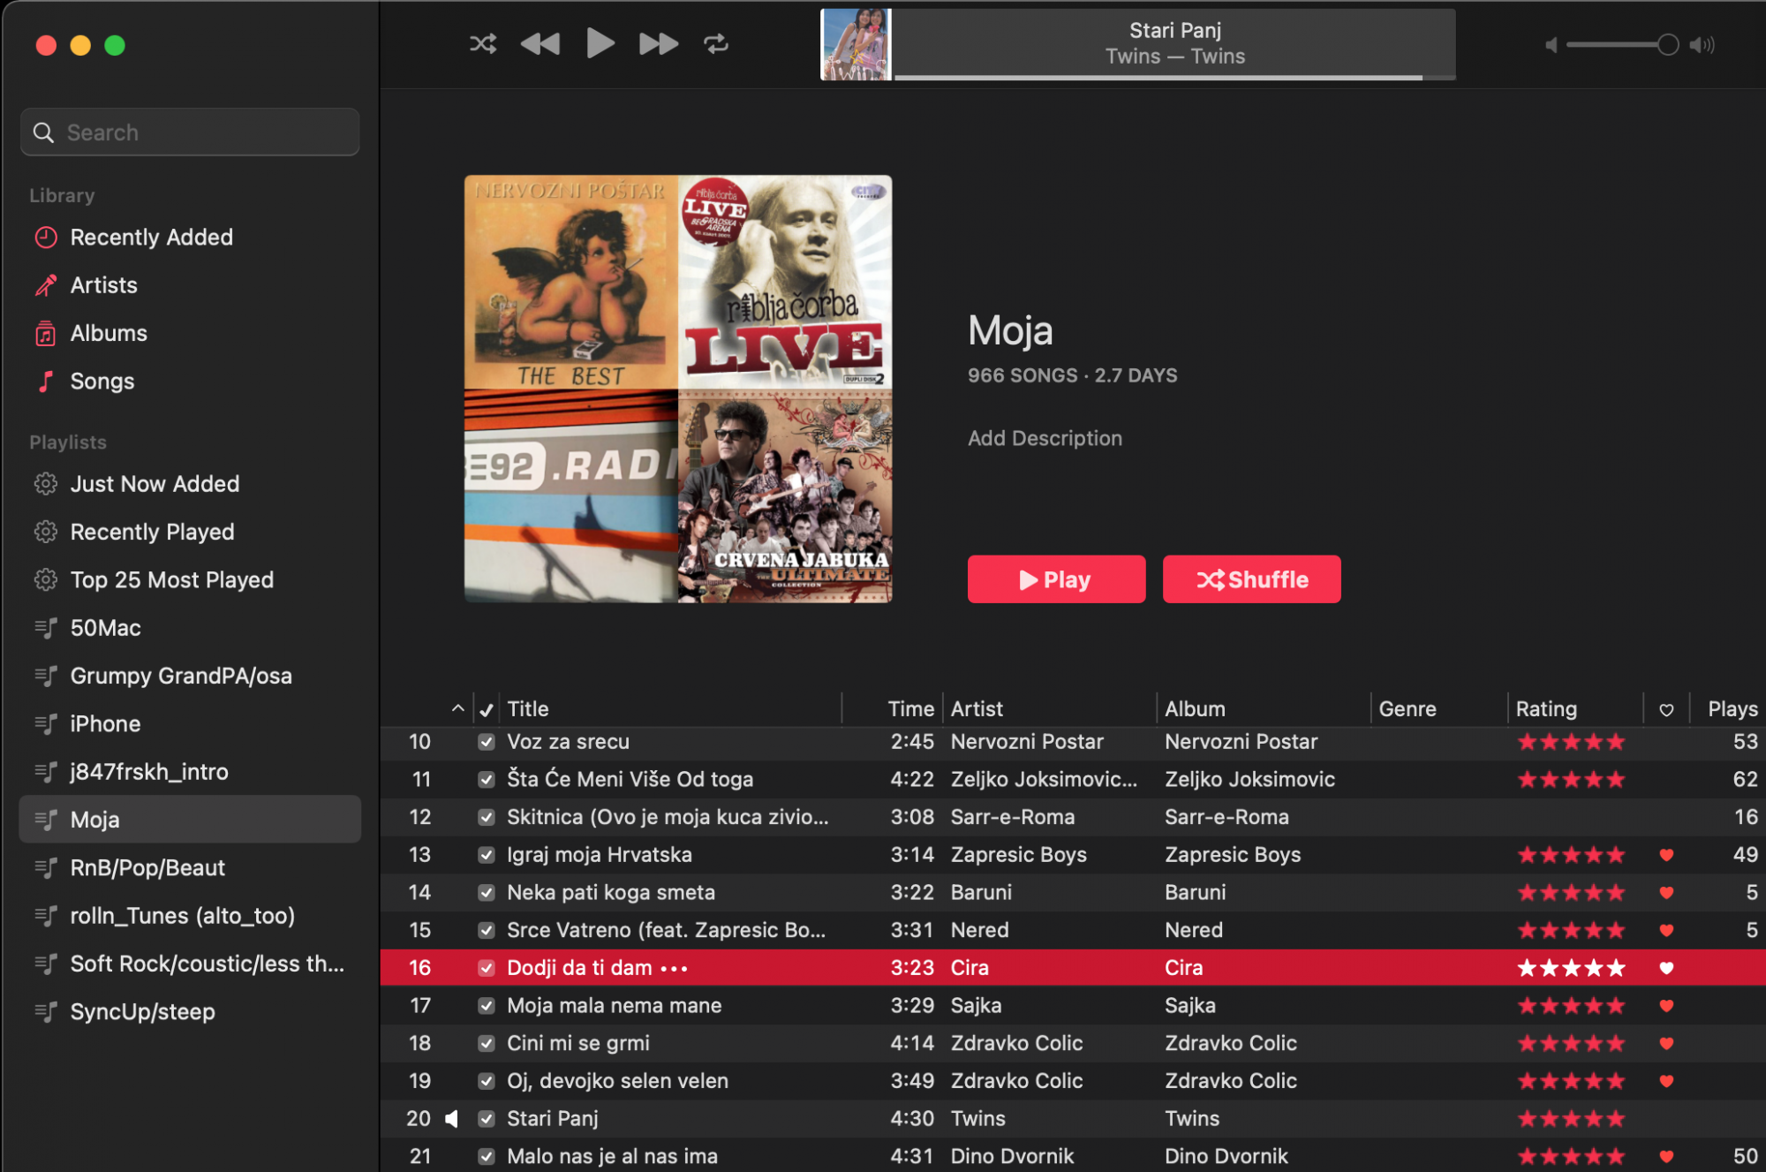Toggle shuffle icon in playback controls

(482, 43)
